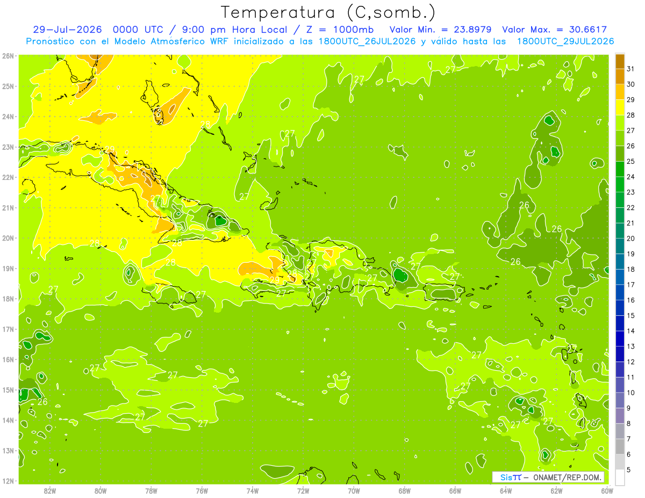Click the "ONAMET/REP.DOM." credit label
Viewport: 645px width, 498px height.
click(567, 477)
